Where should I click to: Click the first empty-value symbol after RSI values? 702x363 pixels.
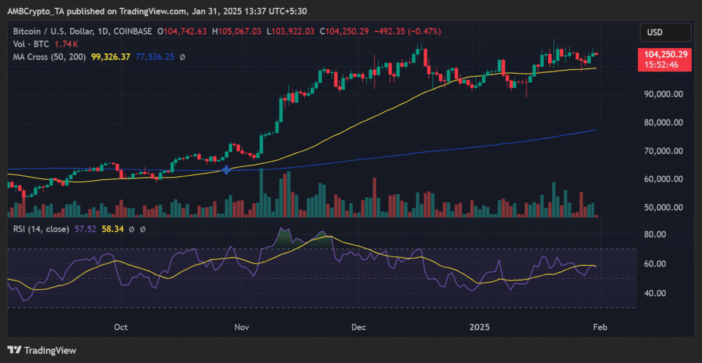pos(132,228)
